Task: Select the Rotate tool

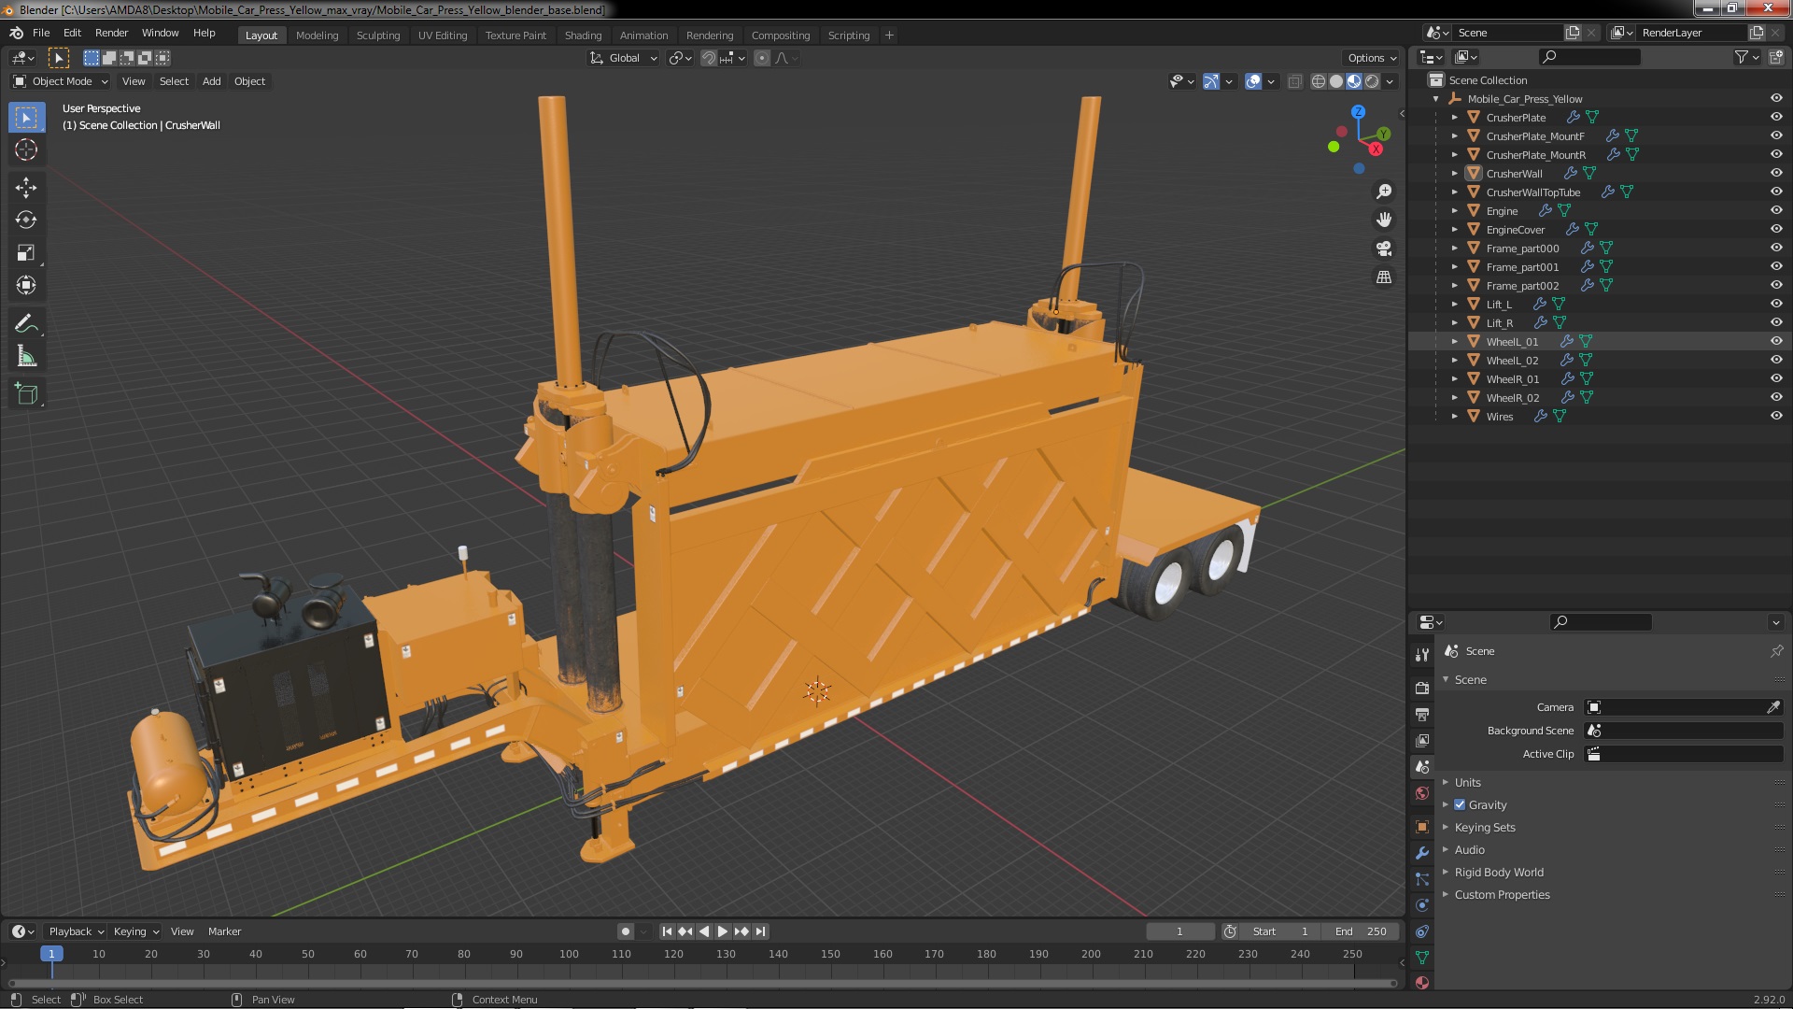Action: 26,220
